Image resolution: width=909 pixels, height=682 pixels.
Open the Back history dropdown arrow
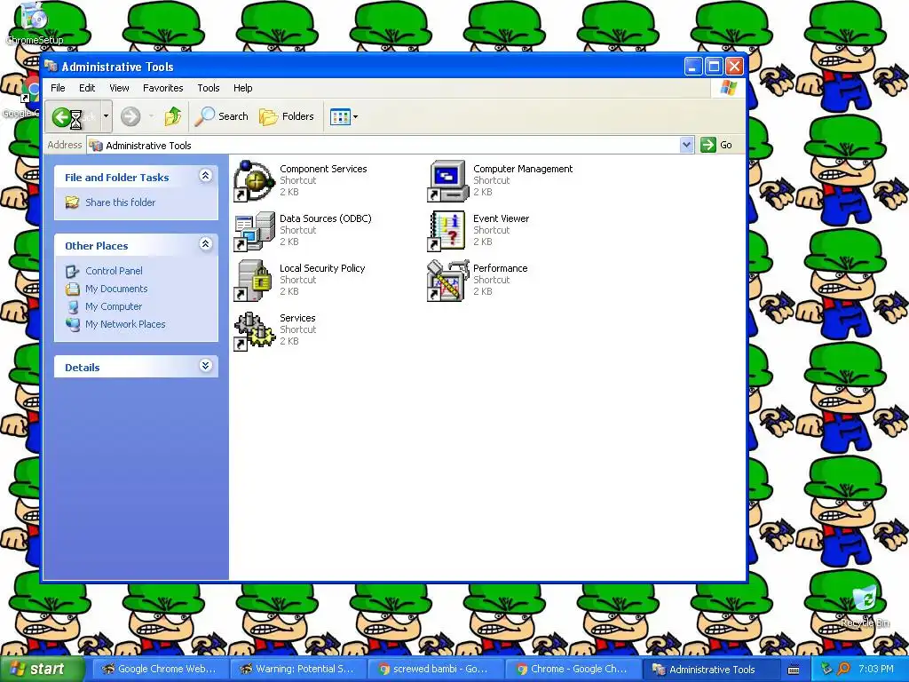click(106, 116)
